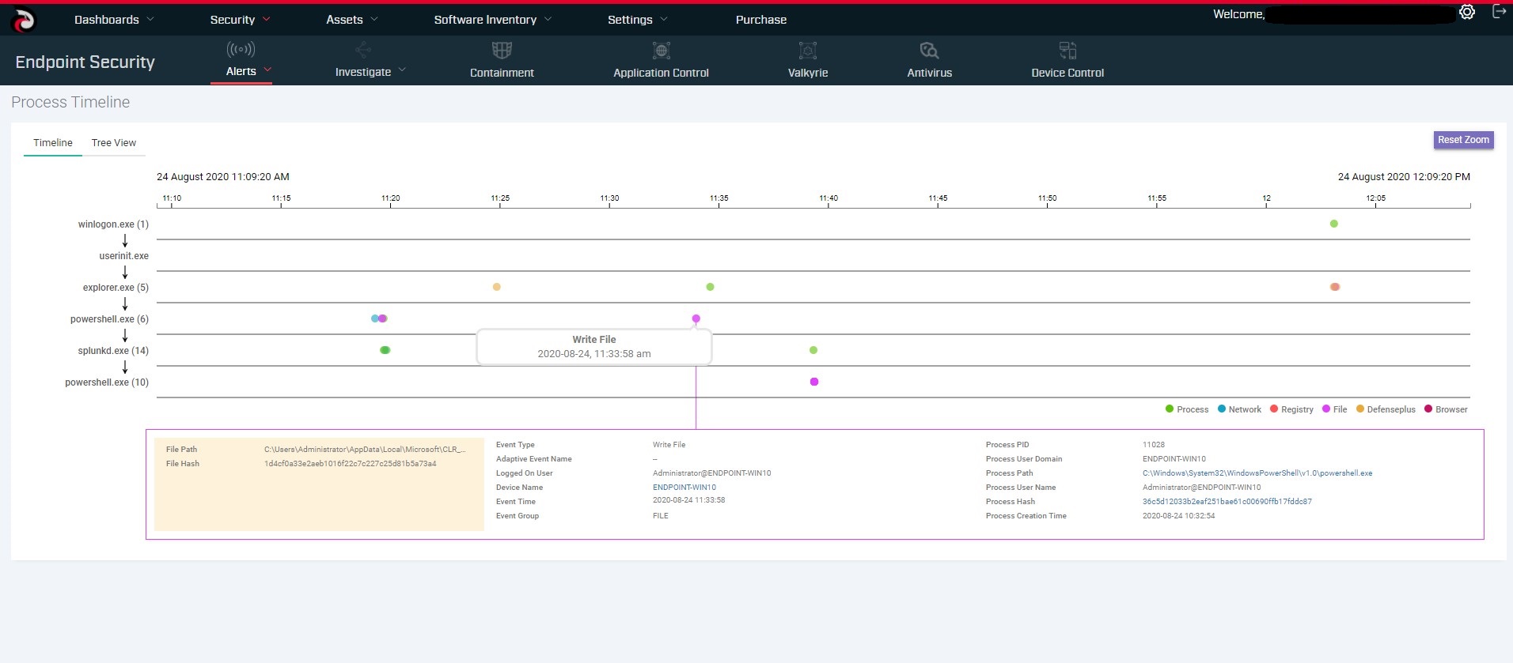Expand the Dashboards menu chevron
This screenshot has width=1513, height=663.
pyautogui.click(x=150, y=19)
